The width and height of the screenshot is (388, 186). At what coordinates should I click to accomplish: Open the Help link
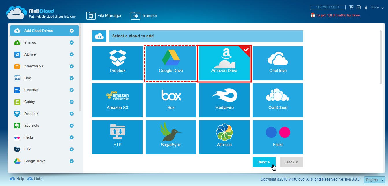(x=17, y=179)
